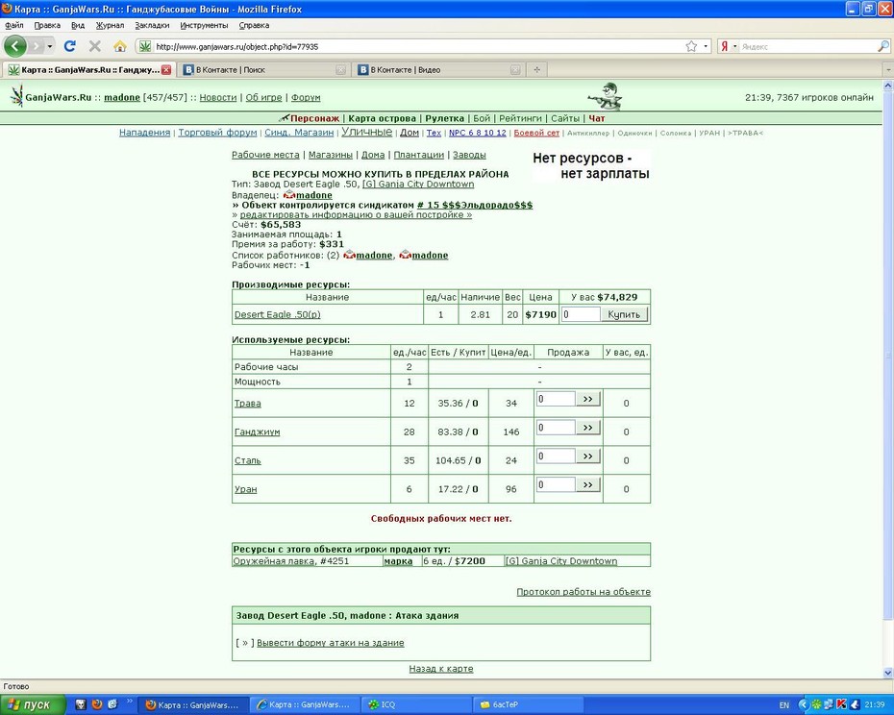Open the Закладки menu
The image size is (894, 715).
click(152, 25)
